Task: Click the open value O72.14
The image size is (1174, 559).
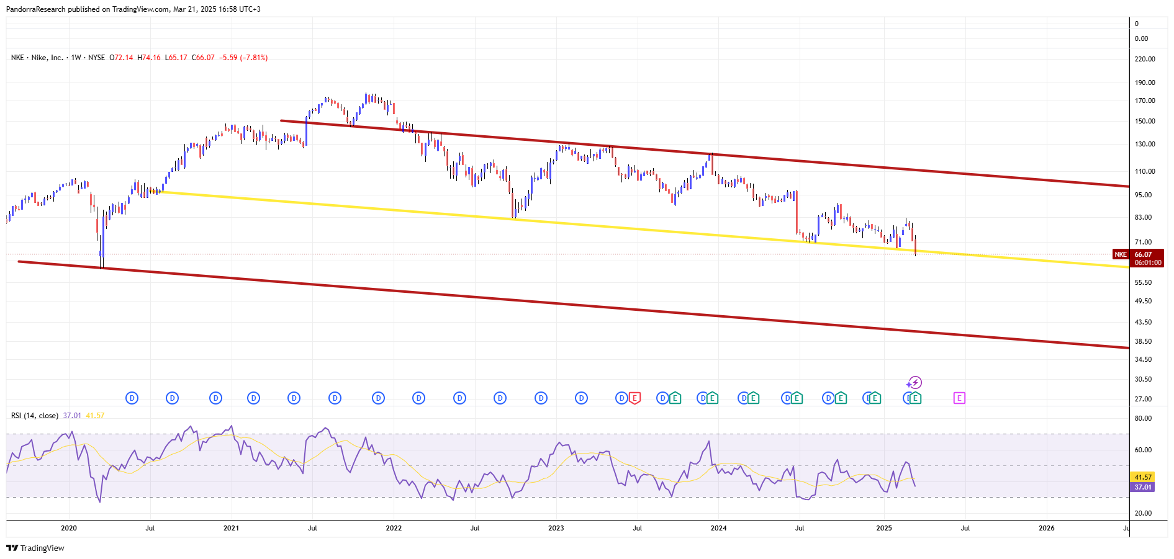Action: pyautogui.click(x=121, y=58)
